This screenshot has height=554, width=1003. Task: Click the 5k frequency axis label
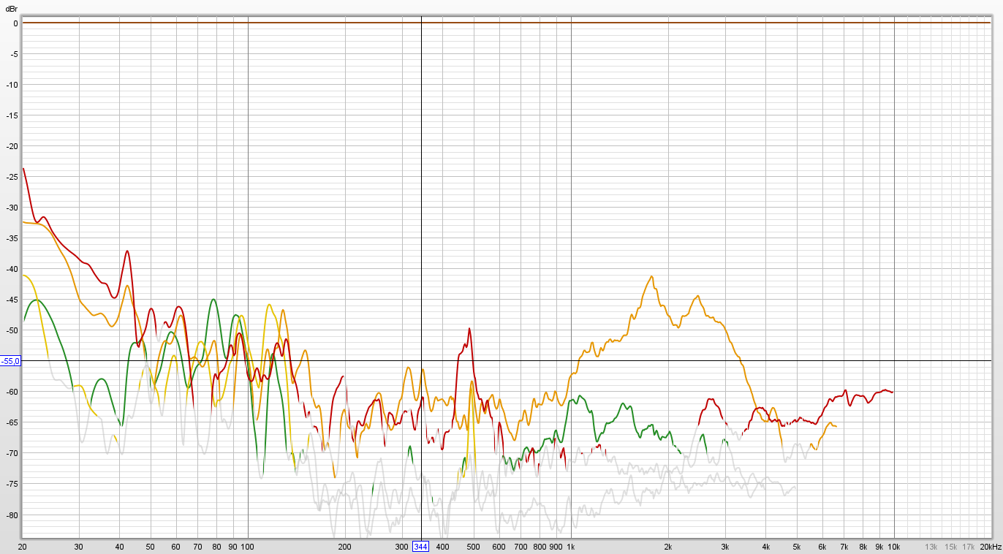(798, 547)
